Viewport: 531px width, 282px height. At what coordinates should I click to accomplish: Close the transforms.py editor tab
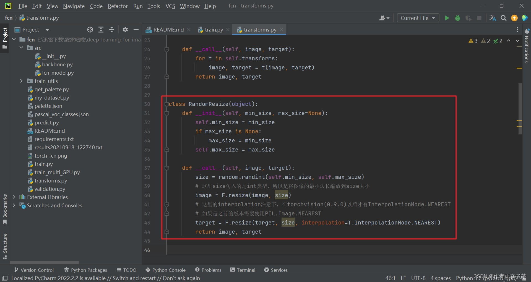pos(281,30)
